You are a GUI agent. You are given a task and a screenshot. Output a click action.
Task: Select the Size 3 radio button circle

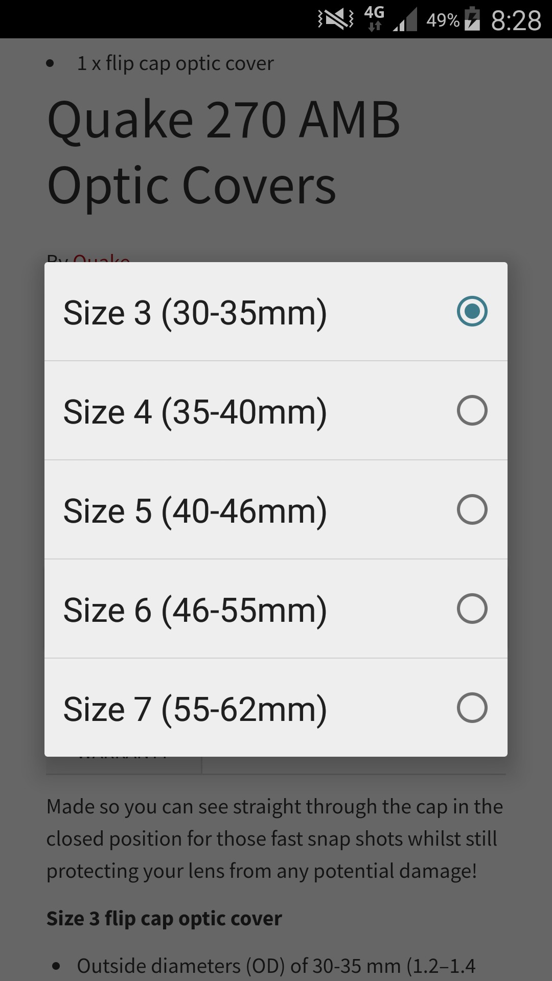472,311
